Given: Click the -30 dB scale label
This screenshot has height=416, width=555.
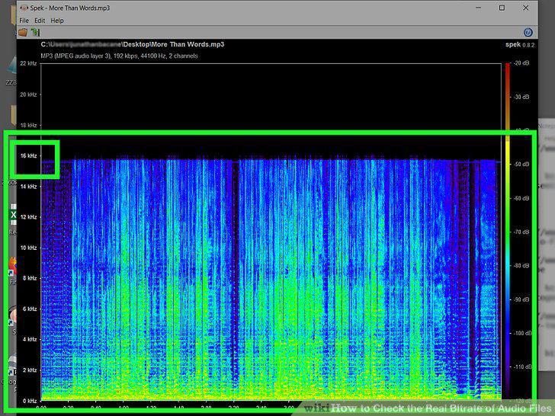Looking at the screenshot, I should pyautogui.click(x=521, y=97).
